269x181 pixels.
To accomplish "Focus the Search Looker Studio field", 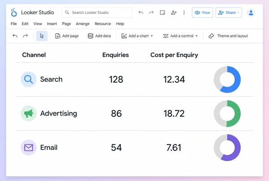I will [x=97, y=13].
